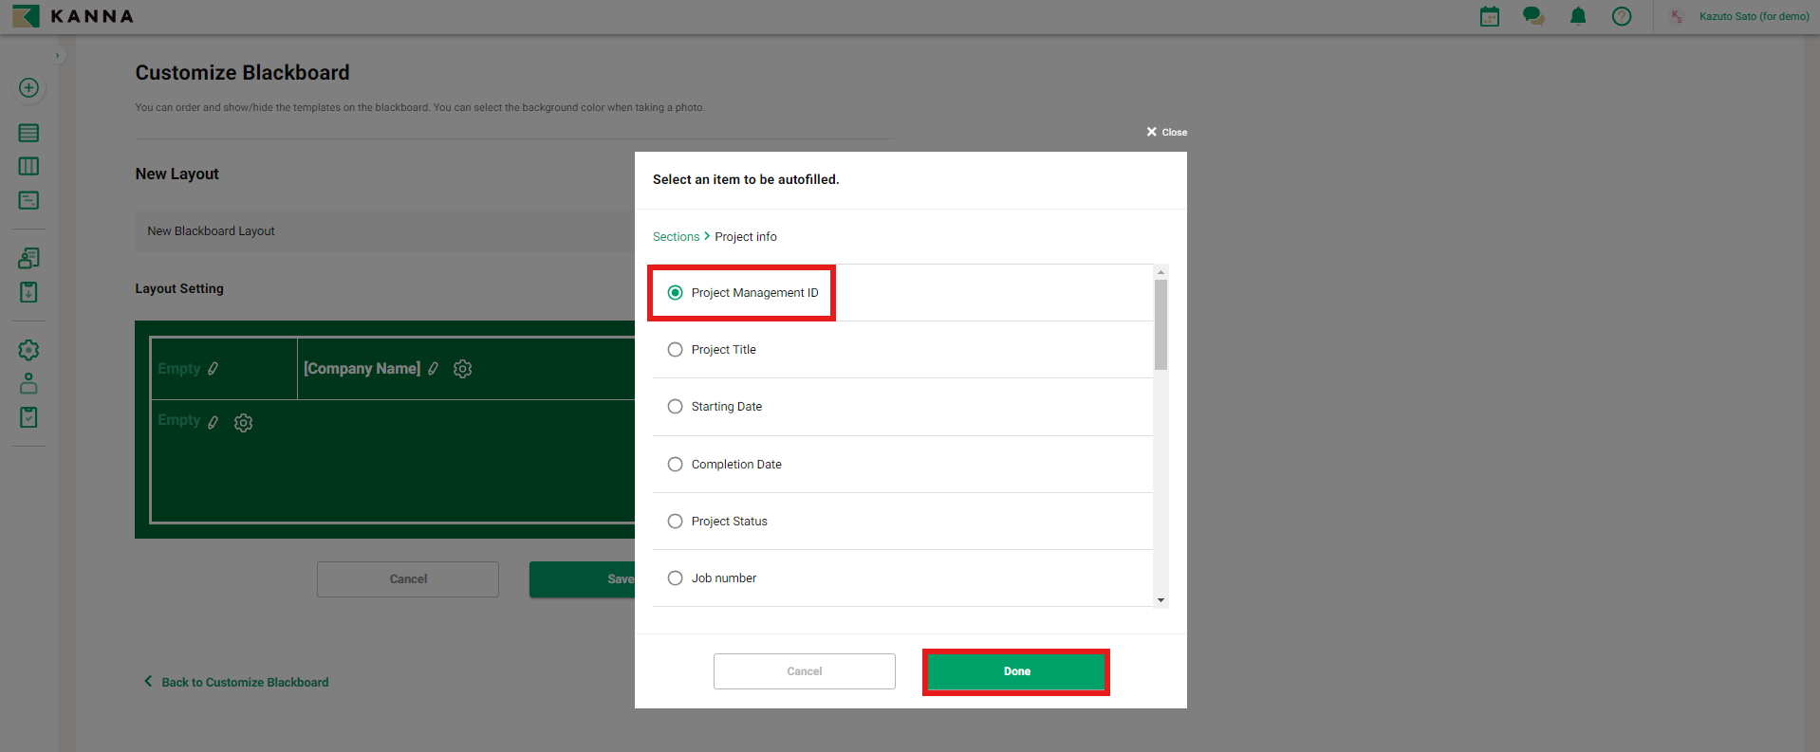Click Back to Customize Blackboard link
This screenshot has width=1820, height=752.
(244, 682)
